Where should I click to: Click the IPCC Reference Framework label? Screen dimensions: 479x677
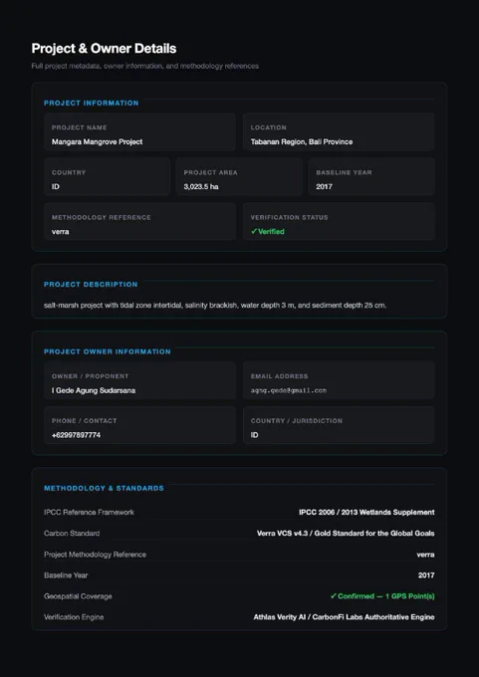[89, 512]
